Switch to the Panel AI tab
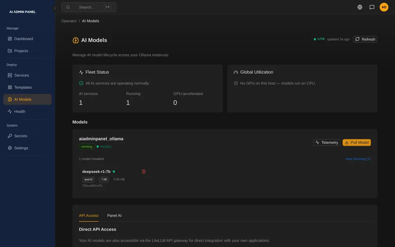Viewport: 395px width, 247px height. click(x=114, y=216)
